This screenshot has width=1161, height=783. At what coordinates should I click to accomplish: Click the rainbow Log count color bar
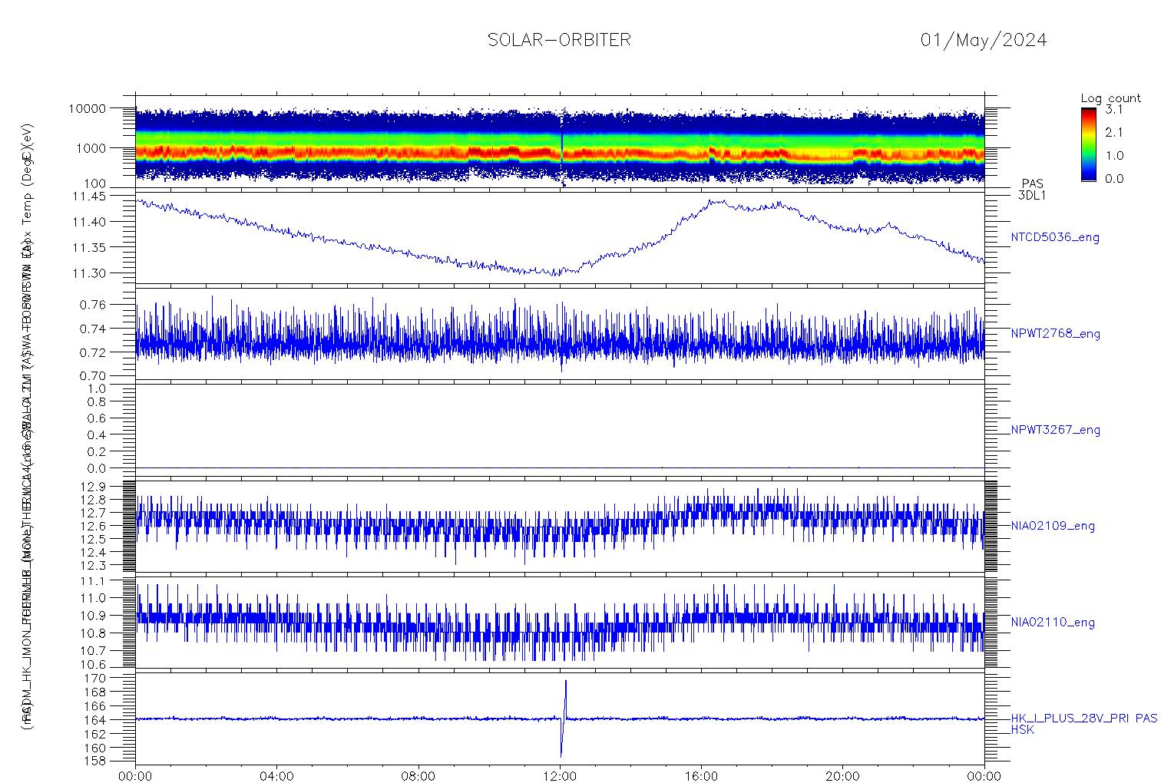coord(1088,144)
